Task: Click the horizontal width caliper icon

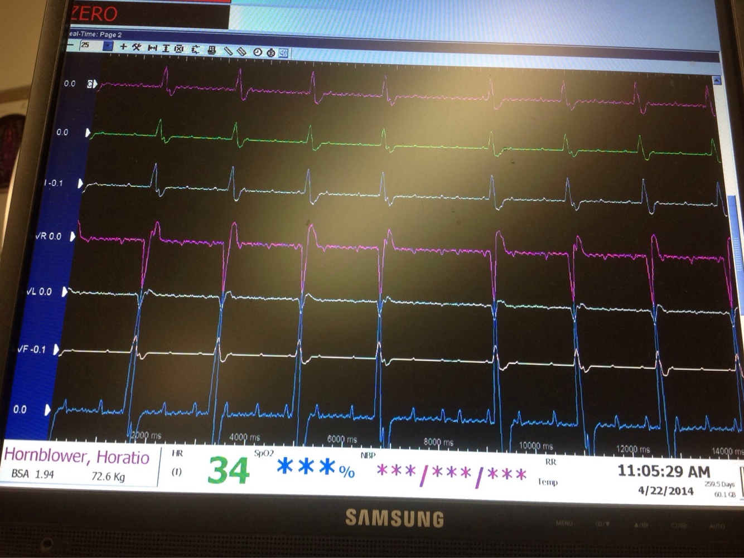Action: click(x=152, y=48)
